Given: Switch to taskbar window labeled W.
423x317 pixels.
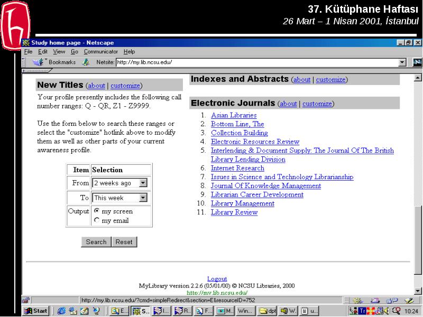Looking at the screenshot, I should (288, 311).
